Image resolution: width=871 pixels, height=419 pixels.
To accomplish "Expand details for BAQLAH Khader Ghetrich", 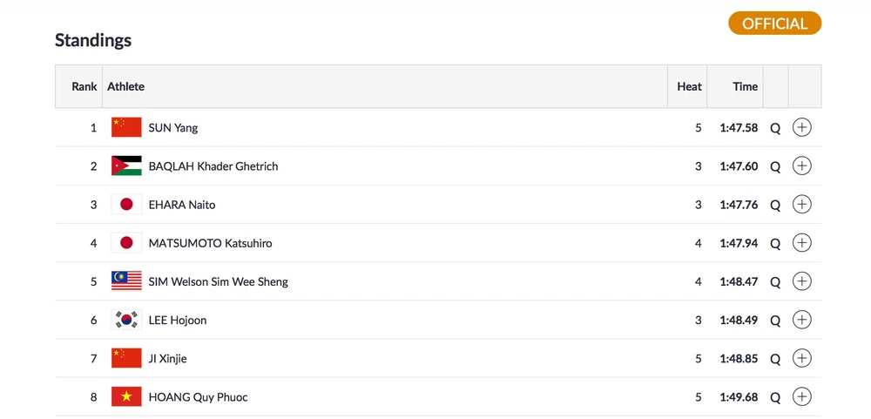I will (801, 166).
